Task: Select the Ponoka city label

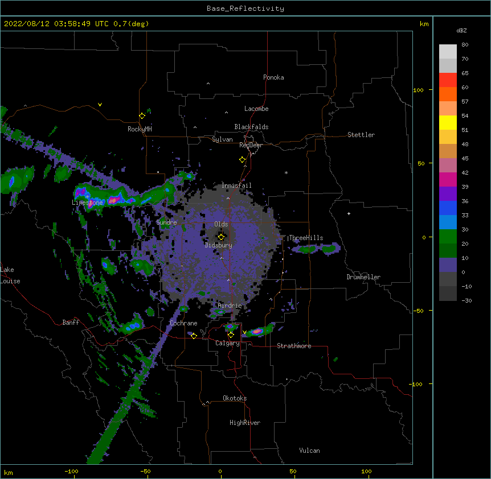Action: click(x=273, y=77)
